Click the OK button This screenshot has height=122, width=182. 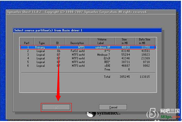(x=56, y=107)
